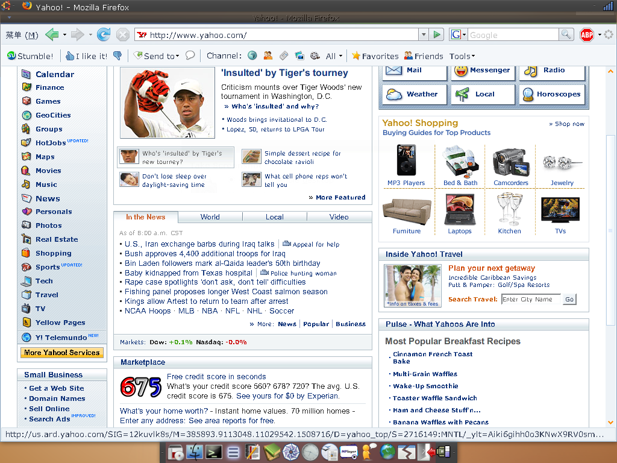Screen dimensions: 617x463
Task: Click the Enter City Name travel field
Action: tap(531, 299)
